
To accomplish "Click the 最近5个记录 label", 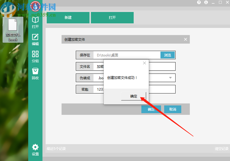I will [x=56, y=149].
